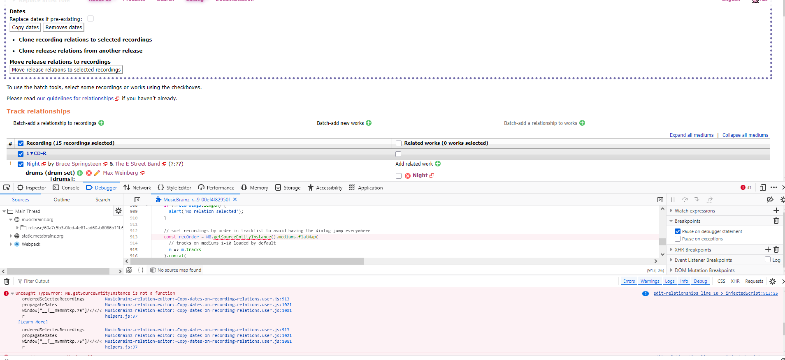Add an XHR breakpoint plus icon
The image size is (785, 360).
coord(768,249)
